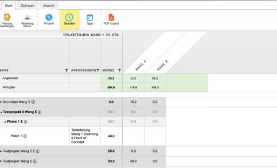This screenshot has width=277, height=168.
Task: Open the Anforderung column filter
Action: 97,70
